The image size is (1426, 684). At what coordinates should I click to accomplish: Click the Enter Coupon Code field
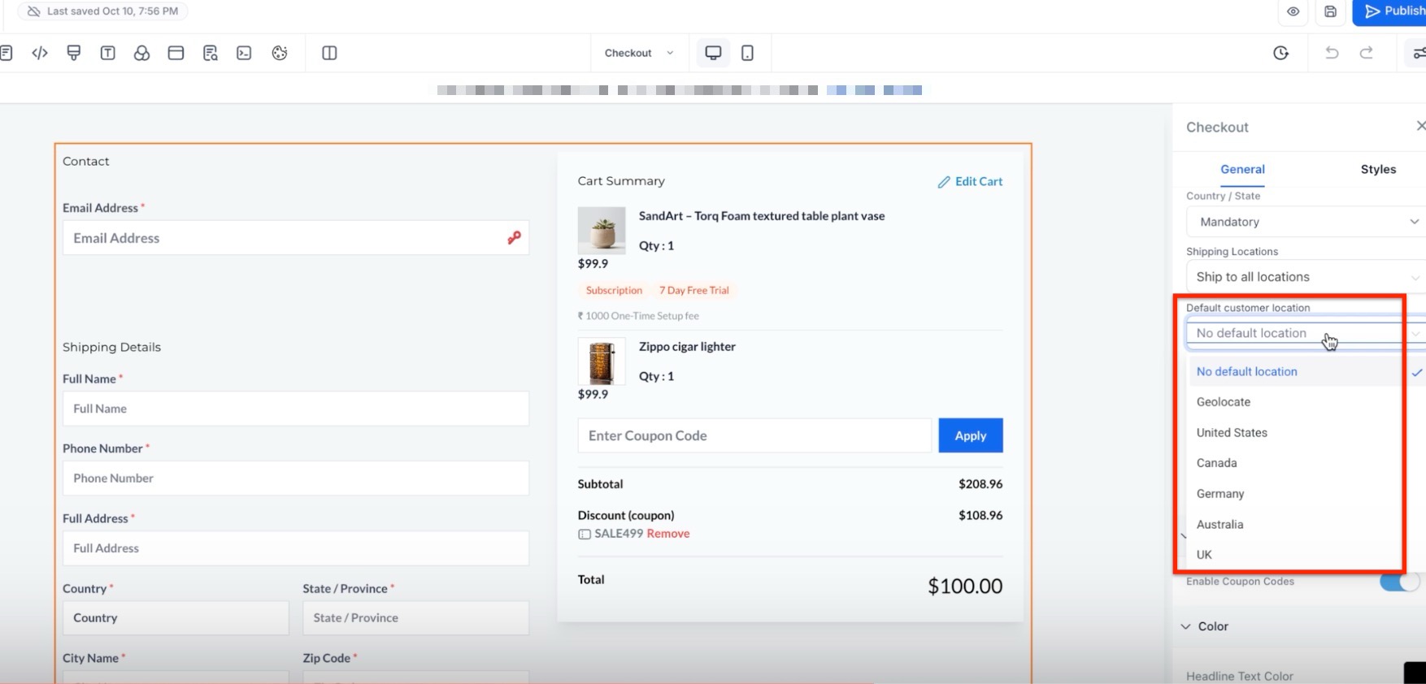click(x=754, y=435)
